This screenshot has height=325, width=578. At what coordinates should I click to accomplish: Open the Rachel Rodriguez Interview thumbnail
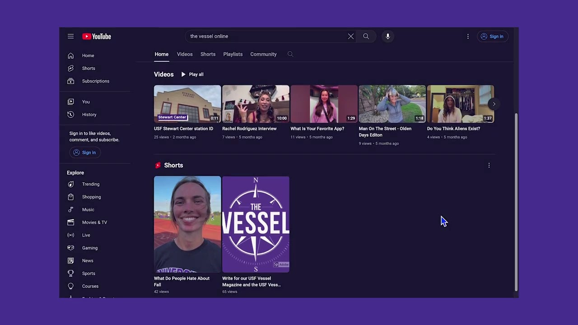point(256,104)
